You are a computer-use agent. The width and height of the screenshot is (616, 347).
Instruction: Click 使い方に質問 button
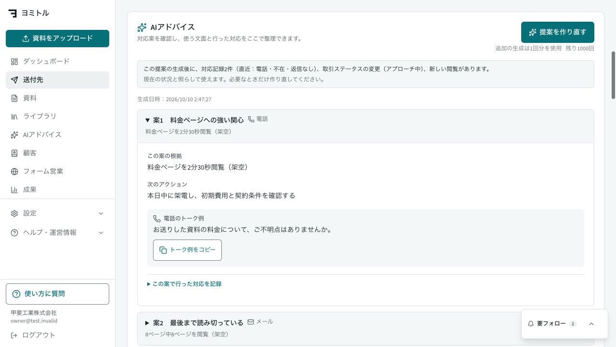[x=57, y=294]
